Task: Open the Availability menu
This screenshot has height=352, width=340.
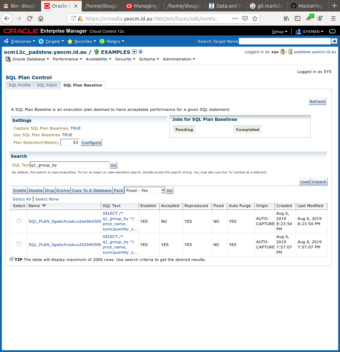Action: 98,59
